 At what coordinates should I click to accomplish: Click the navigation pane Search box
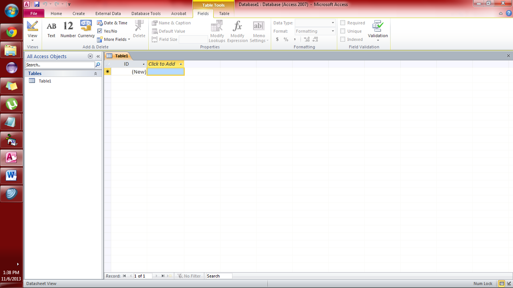(x=60, y=65)
